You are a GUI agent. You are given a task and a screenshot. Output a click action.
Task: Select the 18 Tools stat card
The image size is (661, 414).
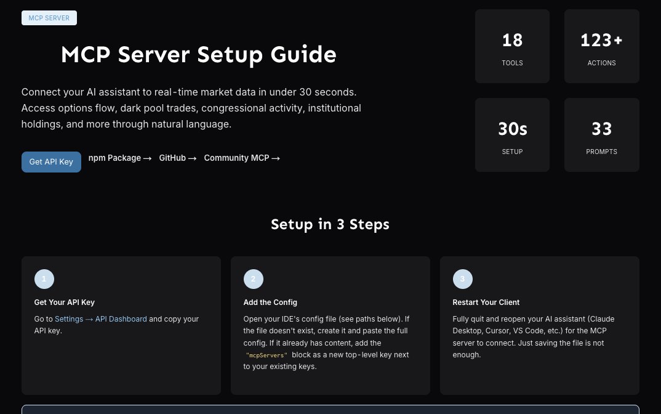click(x=512, y=46)
